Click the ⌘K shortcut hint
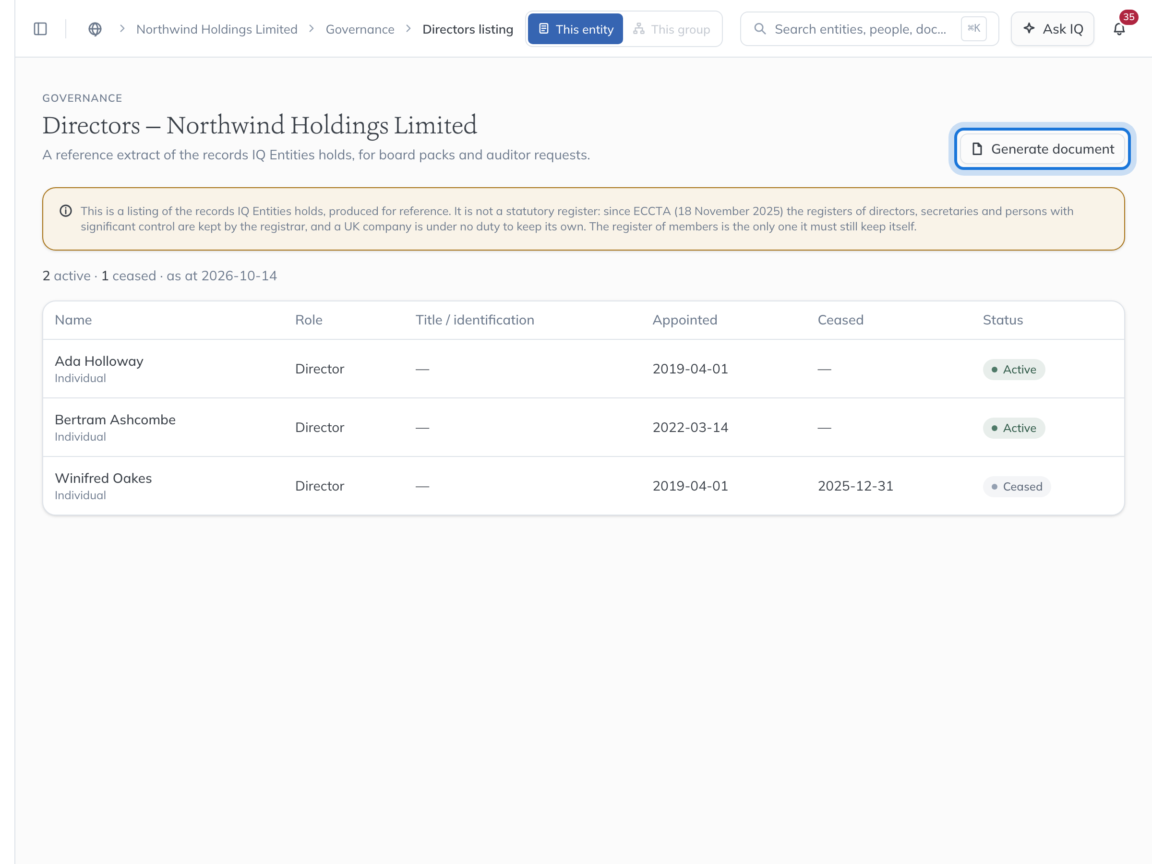 973,29
